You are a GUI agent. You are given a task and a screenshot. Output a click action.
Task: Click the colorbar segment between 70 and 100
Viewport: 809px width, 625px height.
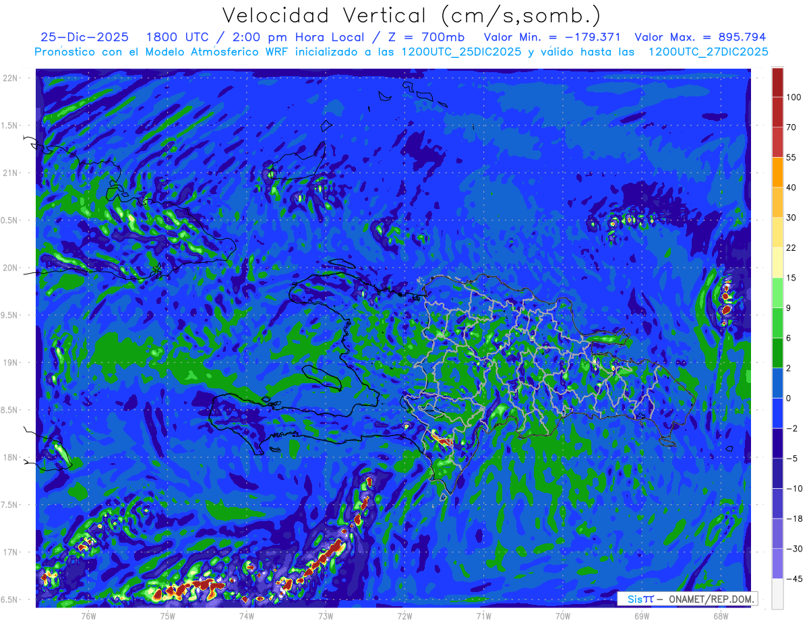point(777,112)
